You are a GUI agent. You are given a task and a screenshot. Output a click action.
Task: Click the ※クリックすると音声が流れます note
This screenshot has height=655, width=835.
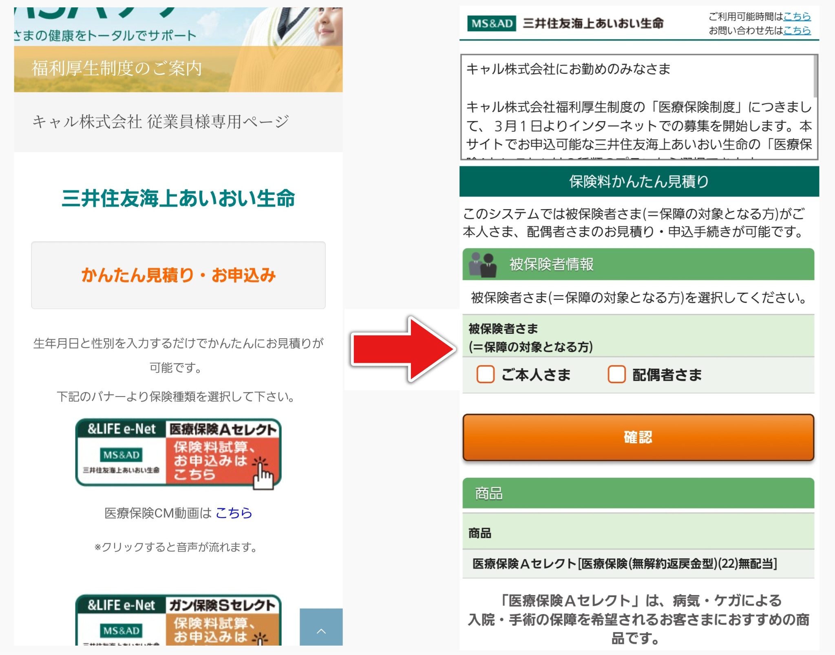coord(176,547)
